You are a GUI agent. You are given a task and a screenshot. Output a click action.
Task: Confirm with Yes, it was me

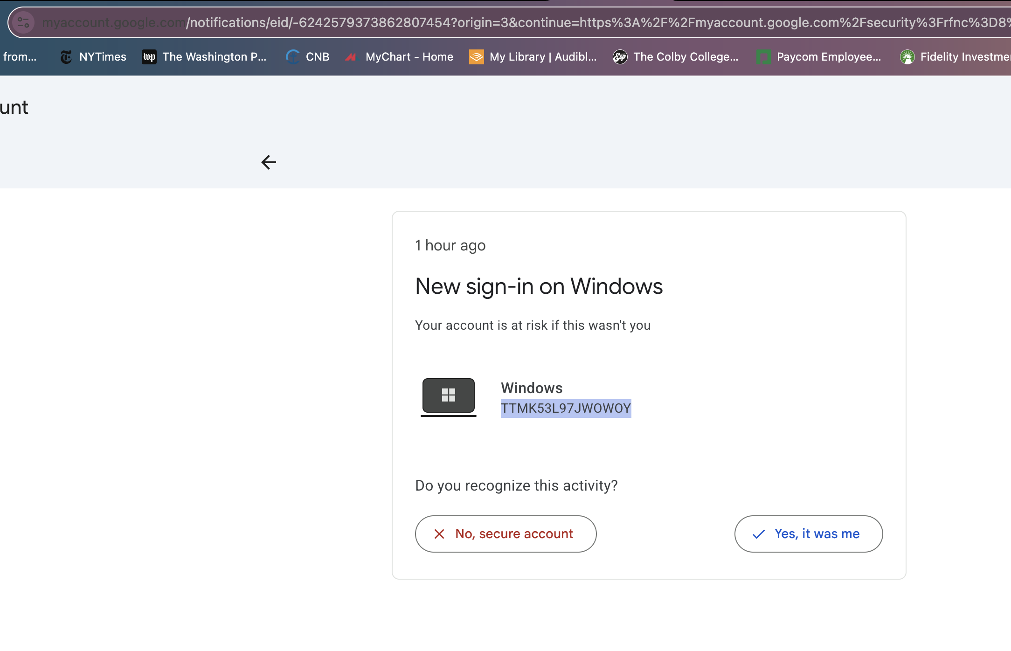click(808, 533)
